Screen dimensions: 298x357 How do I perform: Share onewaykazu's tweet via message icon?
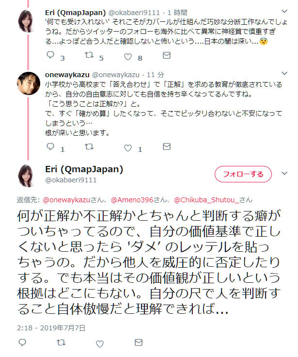[x=167, y=146]
